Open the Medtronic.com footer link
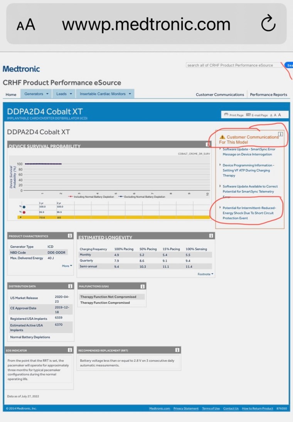Viewport: 293px width, 422px height. point(160,408)
